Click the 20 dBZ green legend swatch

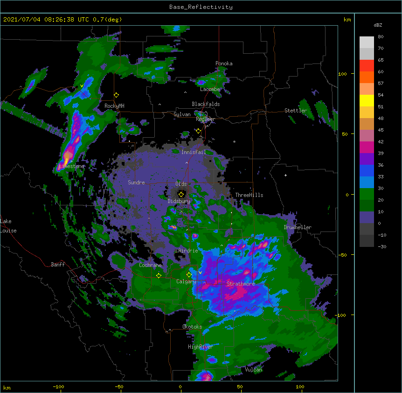click(x=367, y=194)
